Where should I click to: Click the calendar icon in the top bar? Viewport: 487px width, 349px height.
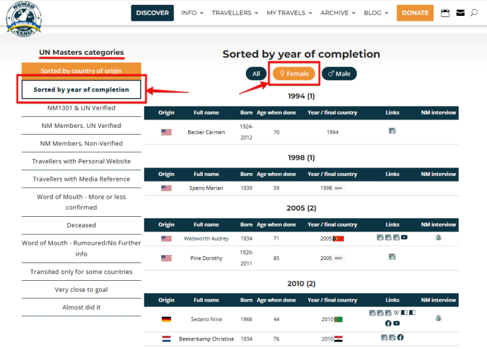tap(445, 13)
